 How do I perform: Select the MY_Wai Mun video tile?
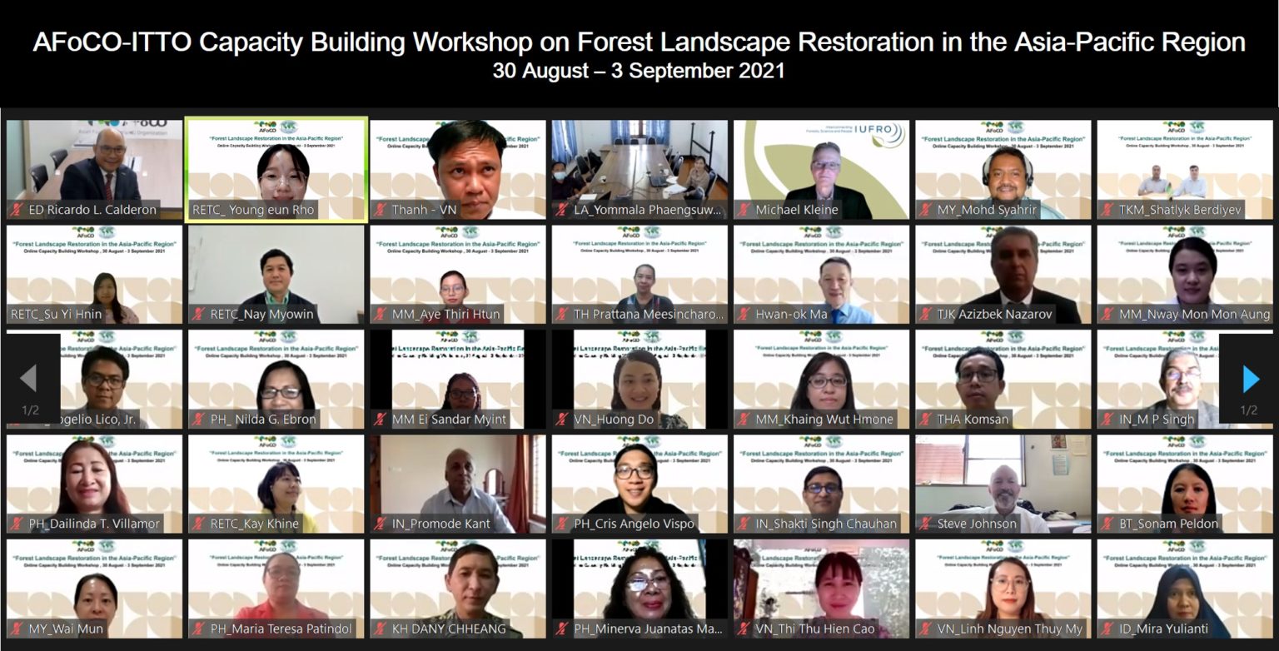94,589
